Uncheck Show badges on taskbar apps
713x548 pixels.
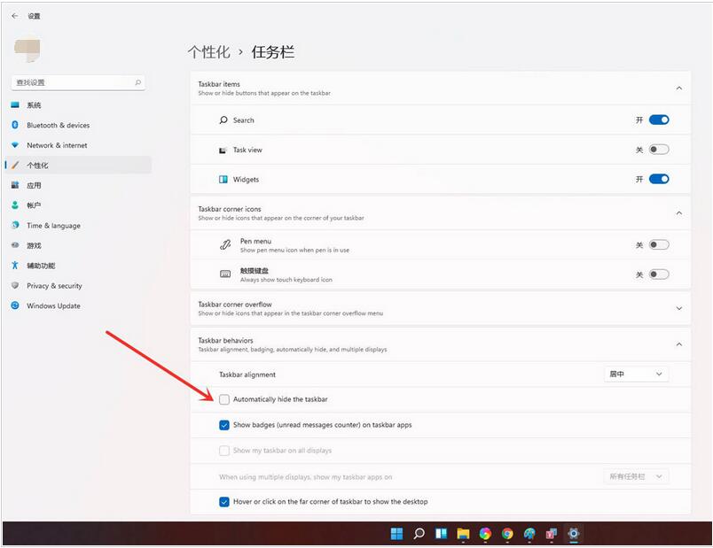click(224, 425)
